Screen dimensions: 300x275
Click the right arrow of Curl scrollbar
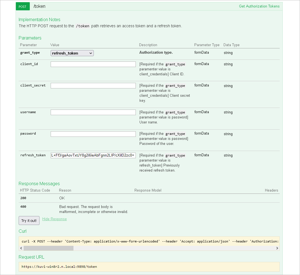pyautogui.click(x=277, y=248)
